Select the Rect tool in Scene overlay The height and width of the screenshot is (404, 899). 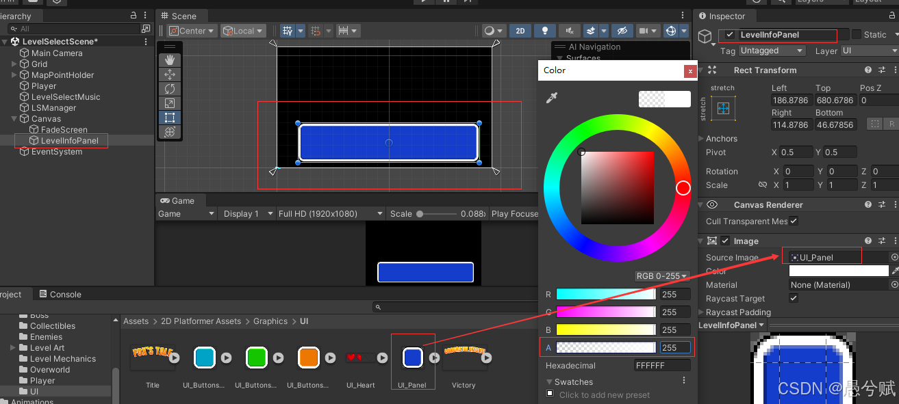click(170, 118)
